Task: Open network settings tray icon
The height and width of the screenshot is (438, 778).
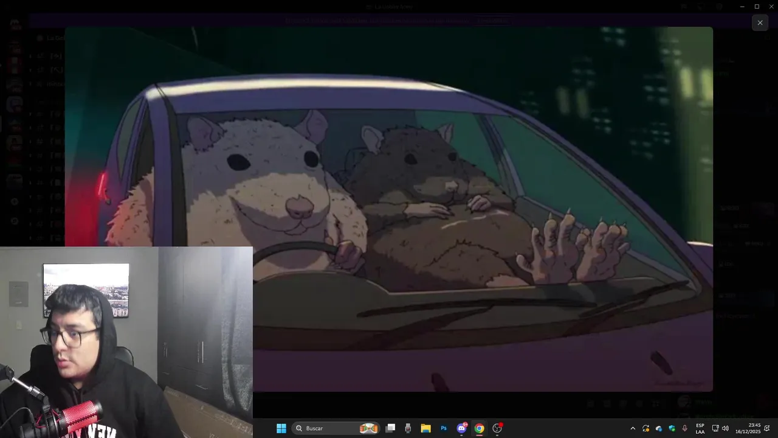Action: tap(715, 428)
